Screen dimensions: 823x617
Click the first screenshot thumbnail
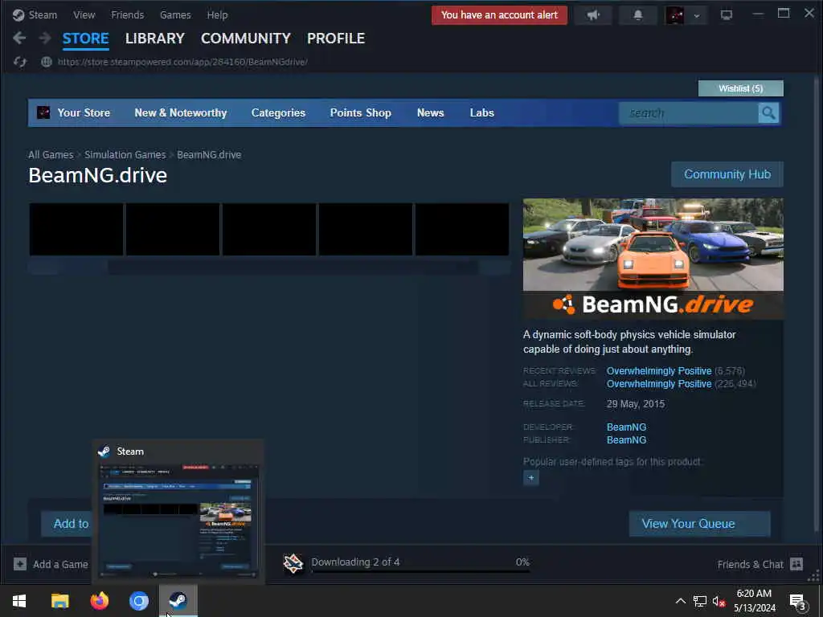coord(76,229)
